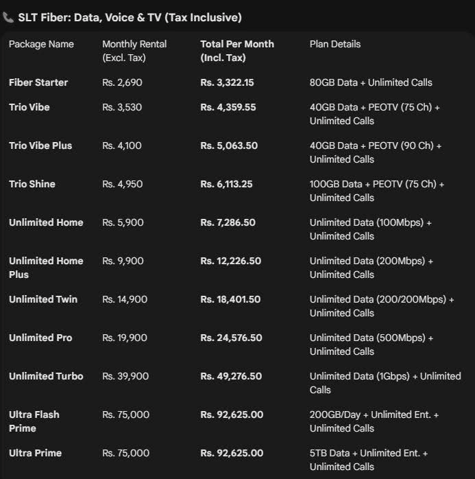Choose the Trio Vibe Plus row label
The width and height of the screenshot is (475, 479).
point(40,145)
